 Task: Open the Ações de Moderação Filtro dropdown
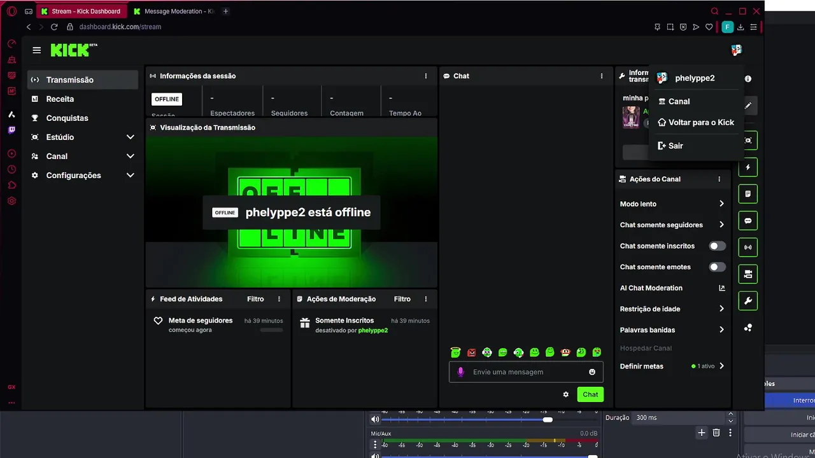pos(402,299)
